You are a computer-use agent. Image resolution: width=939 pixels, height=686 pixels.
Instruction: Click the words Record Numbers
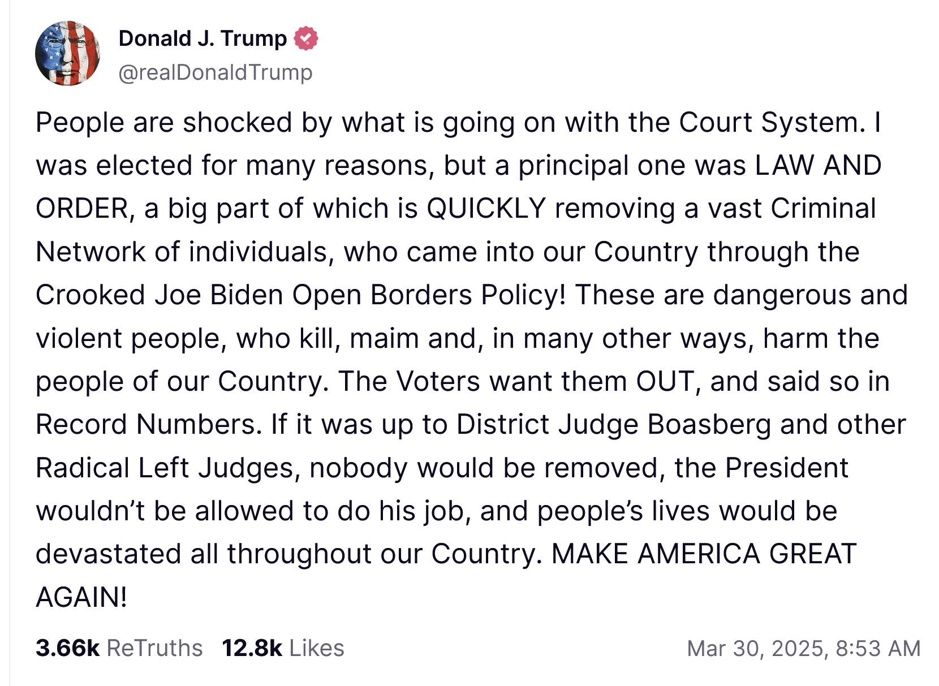(x=145, y=424)
